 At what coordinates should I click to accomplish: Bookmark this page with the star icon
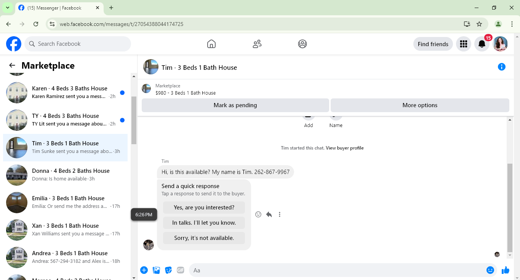click(x=479, y=24)
